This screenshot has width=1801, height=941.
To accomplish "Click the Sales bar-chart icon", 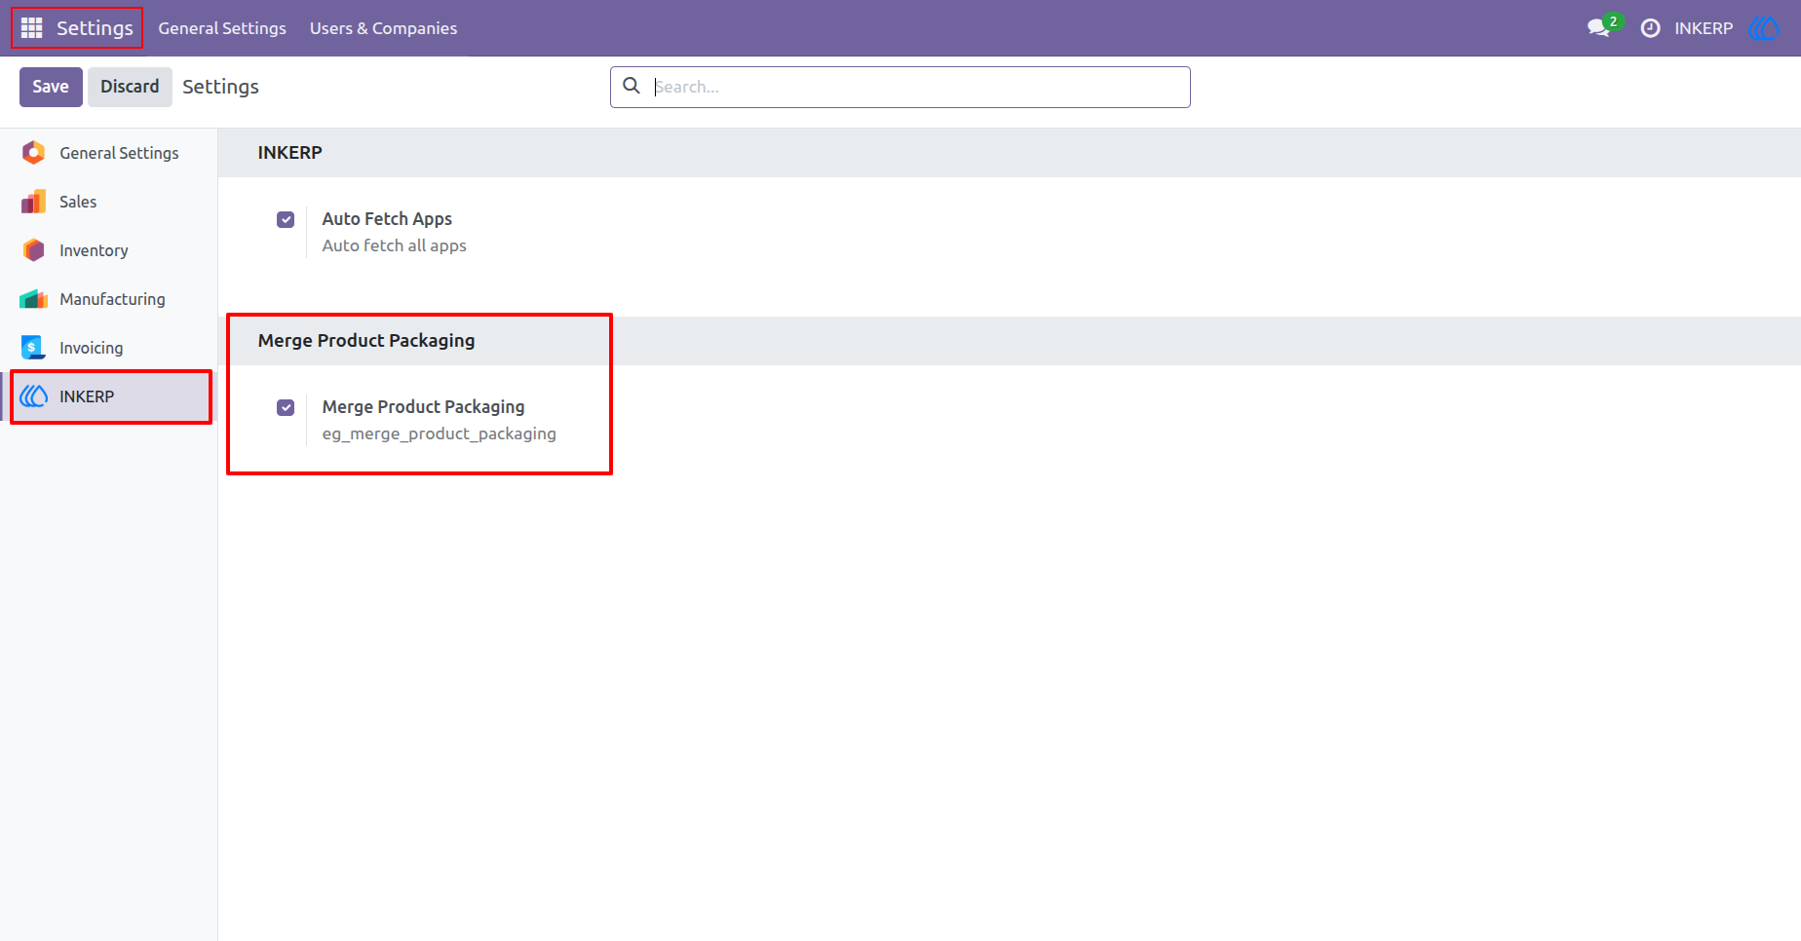I will [34, 202].
